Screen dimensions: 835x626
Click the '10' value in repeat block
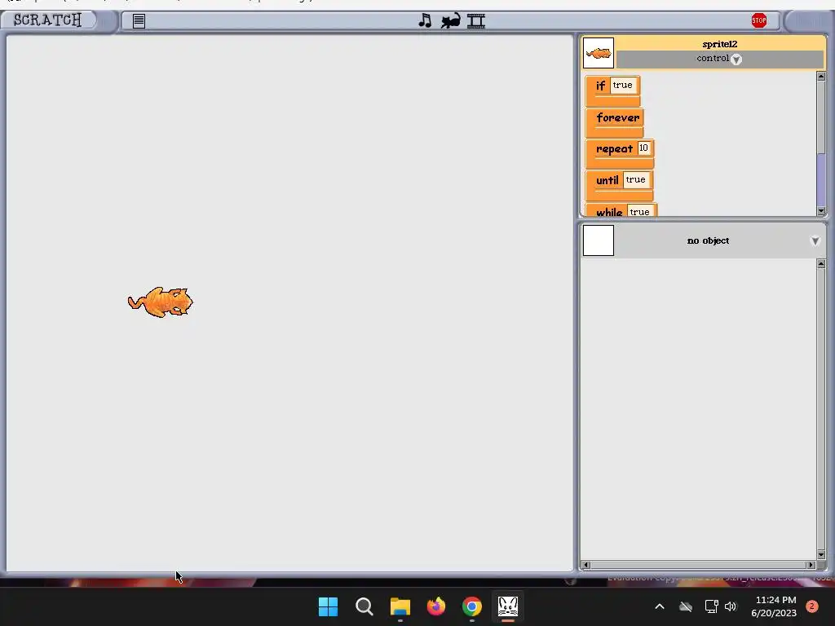643,148
